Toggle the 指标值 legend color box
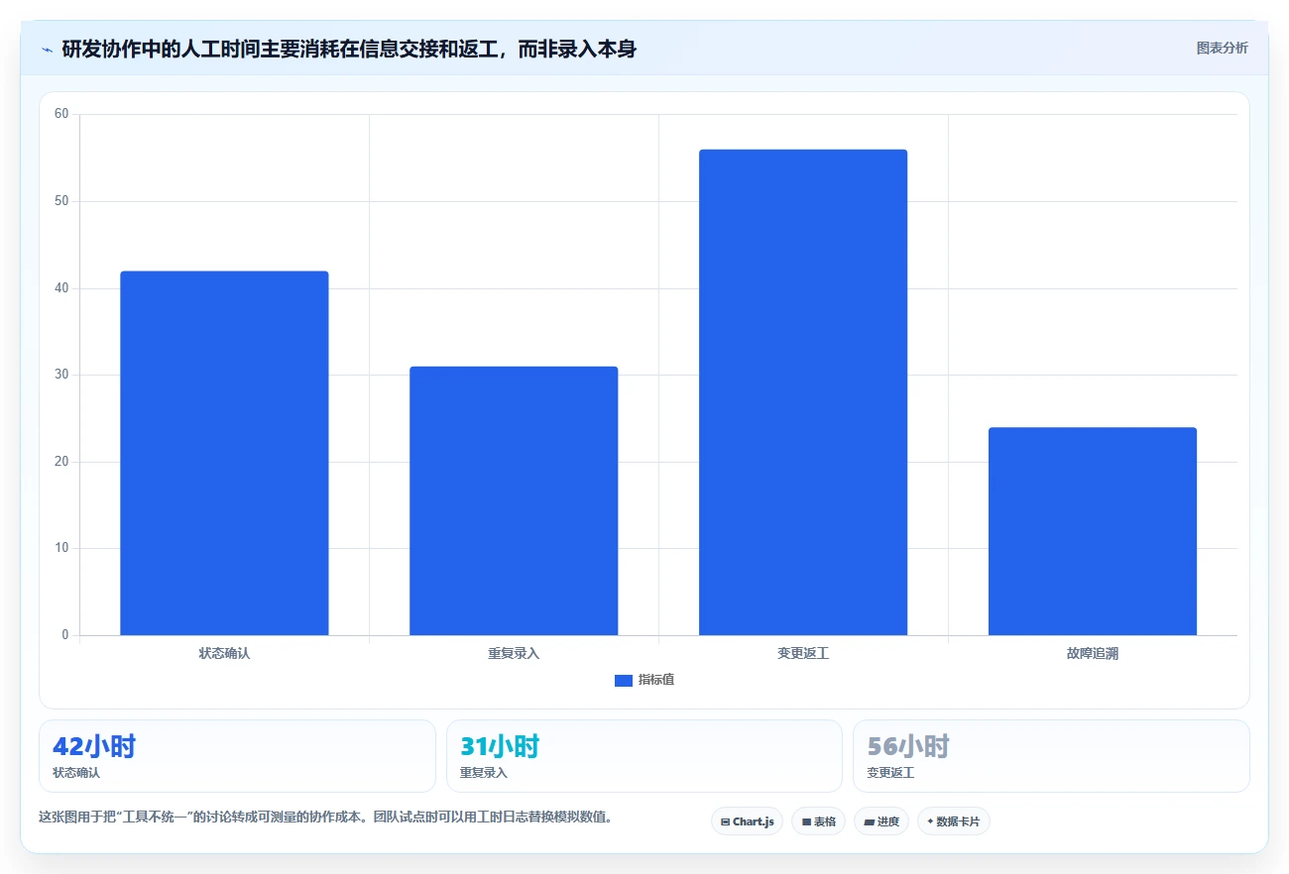This screenshot has height=874, width=1289. [x=624, y=680]
